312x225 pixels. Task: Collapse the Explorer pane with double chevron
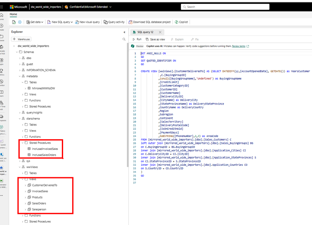pos(124,32)
